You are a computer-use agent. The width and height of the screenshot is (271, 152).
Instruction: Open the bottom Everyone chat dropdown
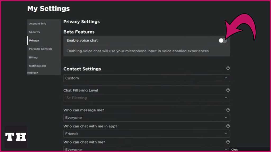pos(147,149)
